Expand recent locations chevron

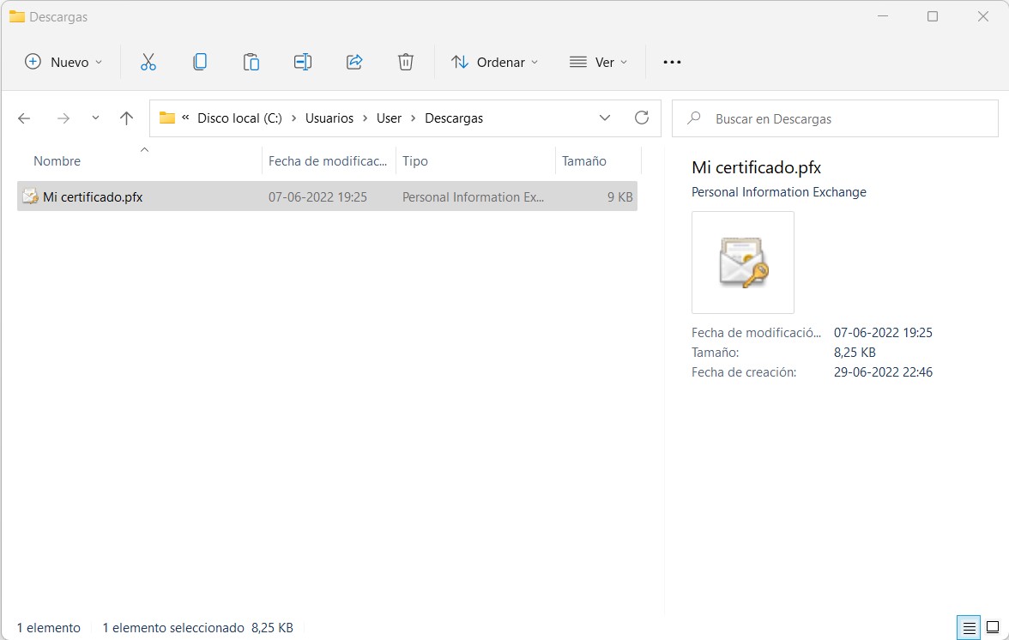click(x=95, y=118)
